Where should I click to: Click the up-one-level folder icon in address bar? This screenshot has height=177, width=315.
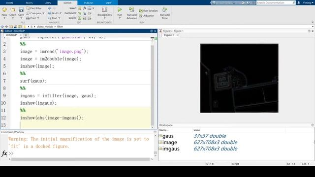(x=11, y=27)
